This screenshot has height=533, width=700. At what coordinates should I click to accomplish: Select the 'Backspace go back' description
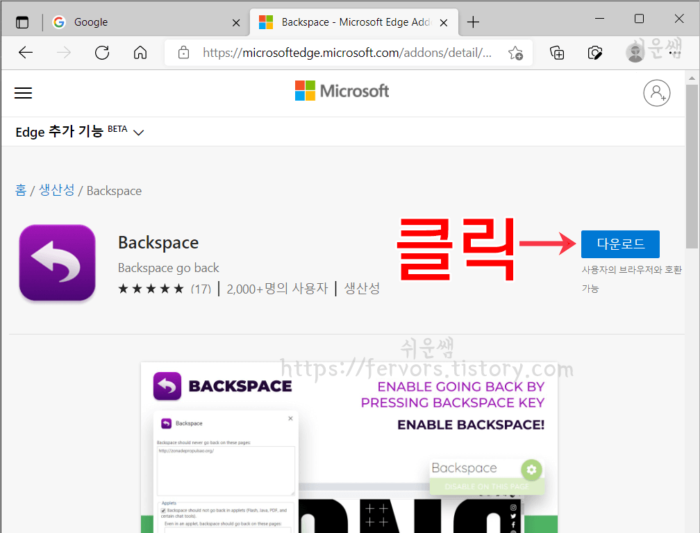click(x=168, y=268)
